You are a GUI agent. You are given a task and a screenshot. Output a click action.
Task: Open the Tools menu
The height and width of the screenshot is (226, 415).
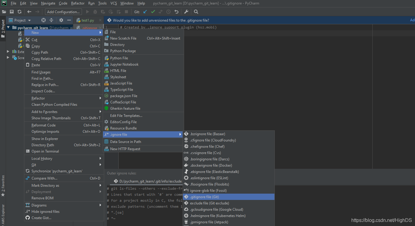click(x=102, y=3)
